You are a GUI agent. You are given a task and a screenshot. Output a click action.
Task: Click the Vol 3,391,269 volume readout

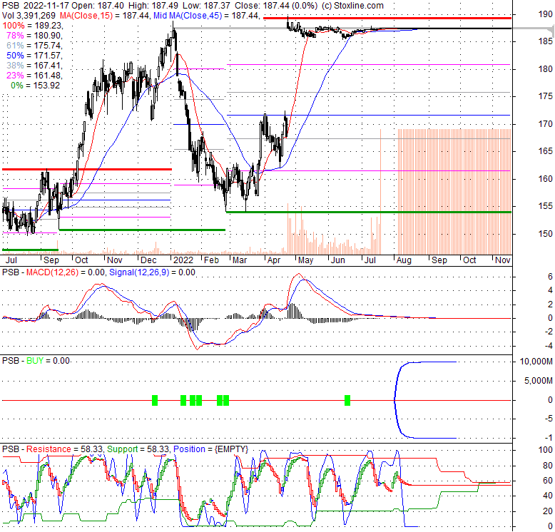29,15
